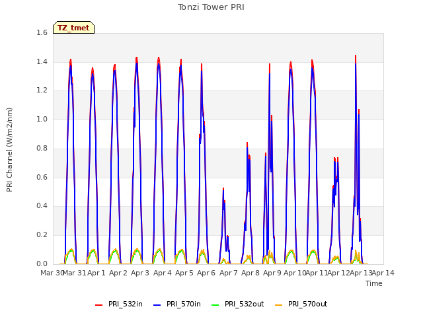Click the Apr 4 x-axis tick label
The width and height of the screenshot is (423, 317).
pyautogui.click(x=163, y=273)
